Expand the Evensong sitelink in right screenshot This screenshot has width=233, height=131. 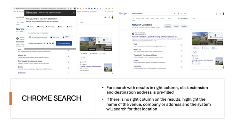tap(182, 67)
